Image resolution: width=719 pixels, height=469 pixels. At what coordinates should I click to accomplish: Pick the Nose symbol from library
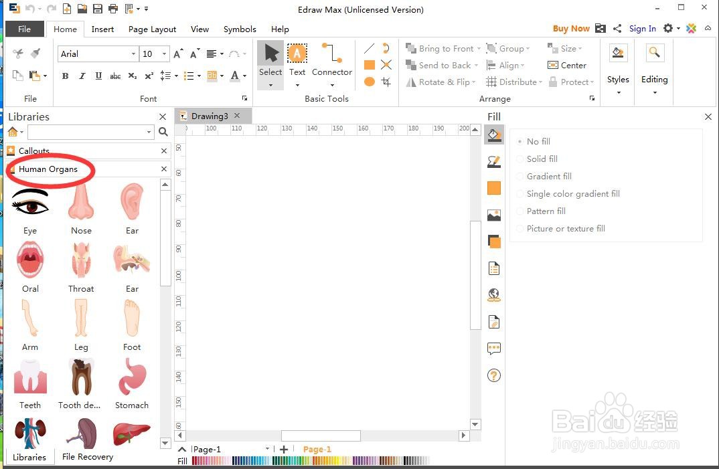tap(81, 202)
